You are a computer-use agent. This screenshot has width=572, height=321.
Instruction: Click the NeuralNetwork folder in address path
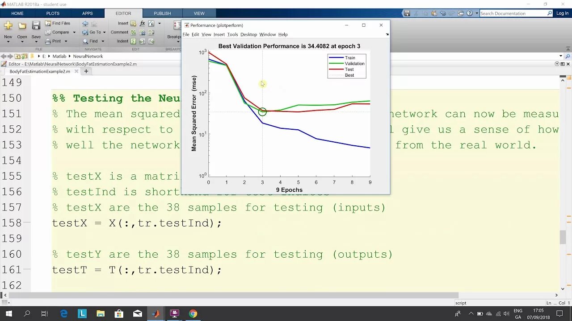tap(88, 56)
